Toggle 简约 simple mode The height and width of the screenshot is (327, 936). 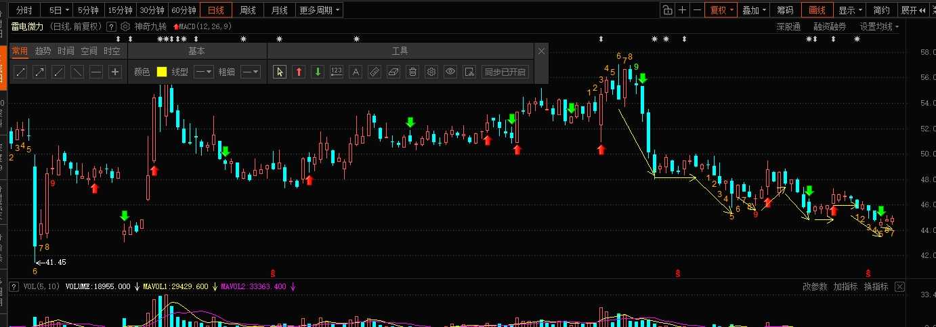point(881,10)
